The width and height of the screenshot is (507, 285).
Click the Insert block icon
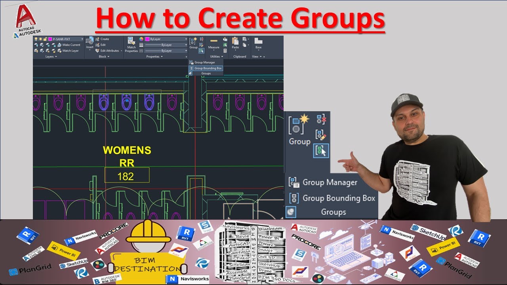coord(90,41)
